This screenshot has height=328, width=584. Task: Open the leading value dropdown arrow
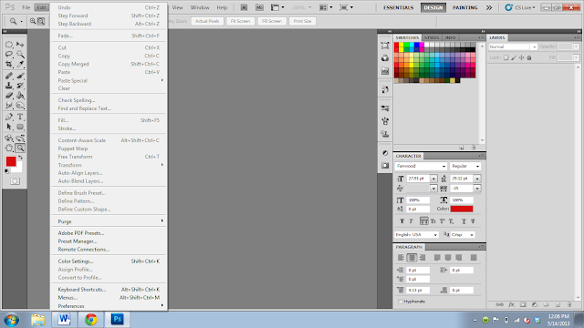(477, 179)
